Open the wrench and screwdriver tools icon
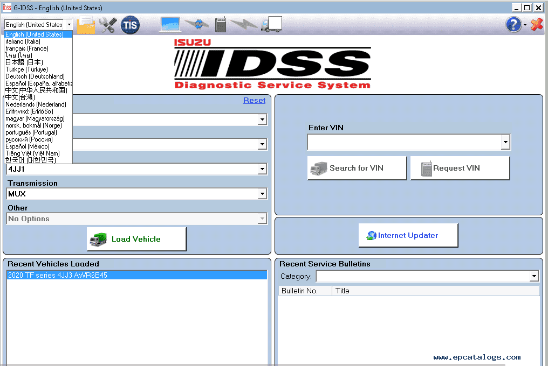 click(x=108, y=25)
